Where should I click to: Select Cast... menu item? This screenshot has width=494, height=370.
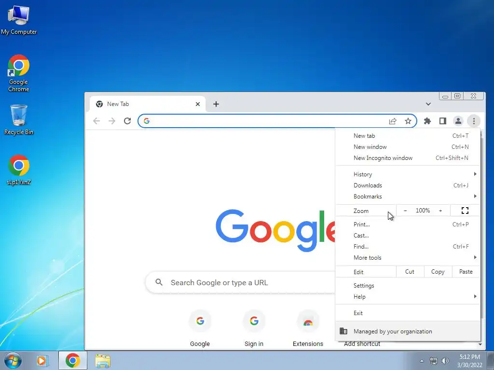[408, 235]
